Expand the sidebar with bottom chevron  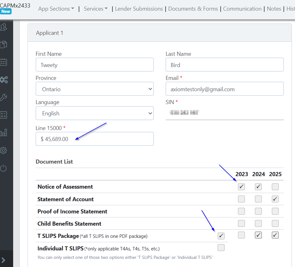(x=3, y=260)
